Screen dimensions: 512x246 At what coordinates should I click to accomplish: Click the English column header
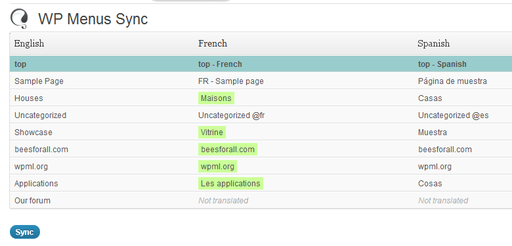pos(29,43)
